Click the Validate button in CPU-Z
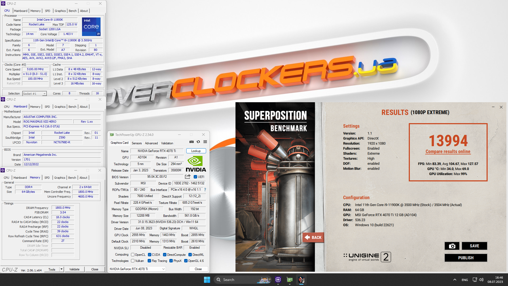 coord(74,269)
